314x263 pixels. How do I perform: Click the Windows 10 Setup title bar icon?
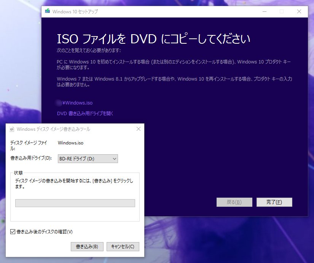pyautogui.click(x=48, y=11)
